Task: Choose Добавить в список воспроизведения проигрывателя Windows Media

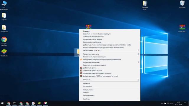Action: [x=110, y=45]
